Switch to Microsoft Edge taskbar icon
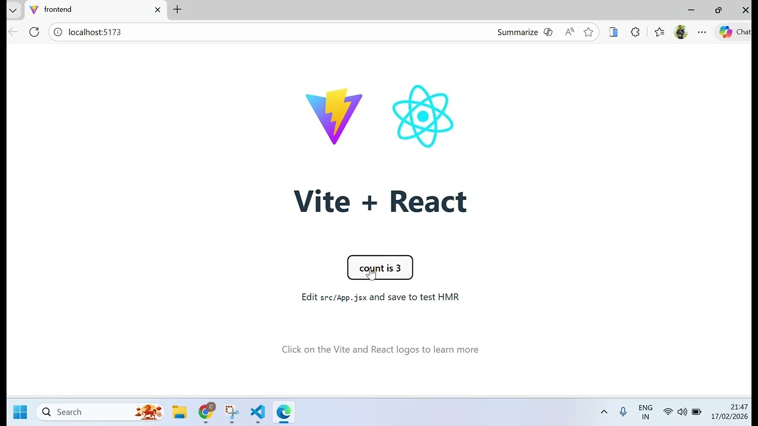 (284, 412)
